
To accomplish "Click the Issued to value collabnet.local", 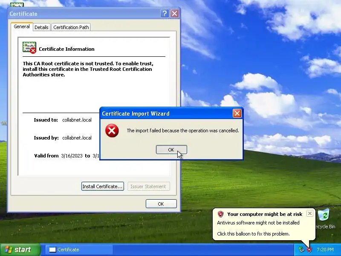I will pyautogui.click(x=77, y=120).
